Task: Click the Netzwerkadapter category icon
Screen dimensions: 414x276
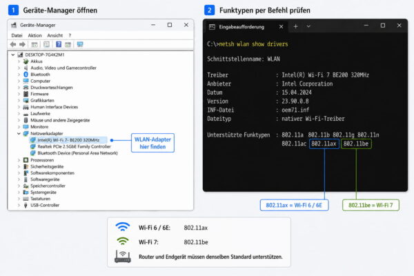Action: click(x=26, y=134)
